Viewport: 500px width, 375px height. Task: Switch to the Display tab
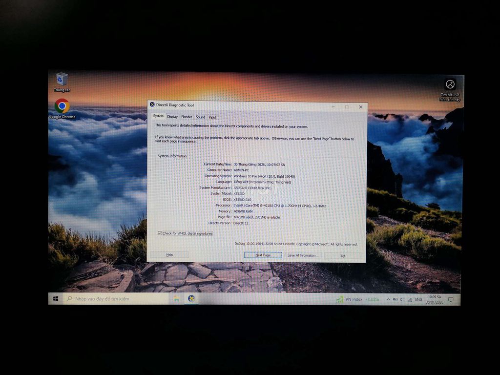tap(172, 117)
